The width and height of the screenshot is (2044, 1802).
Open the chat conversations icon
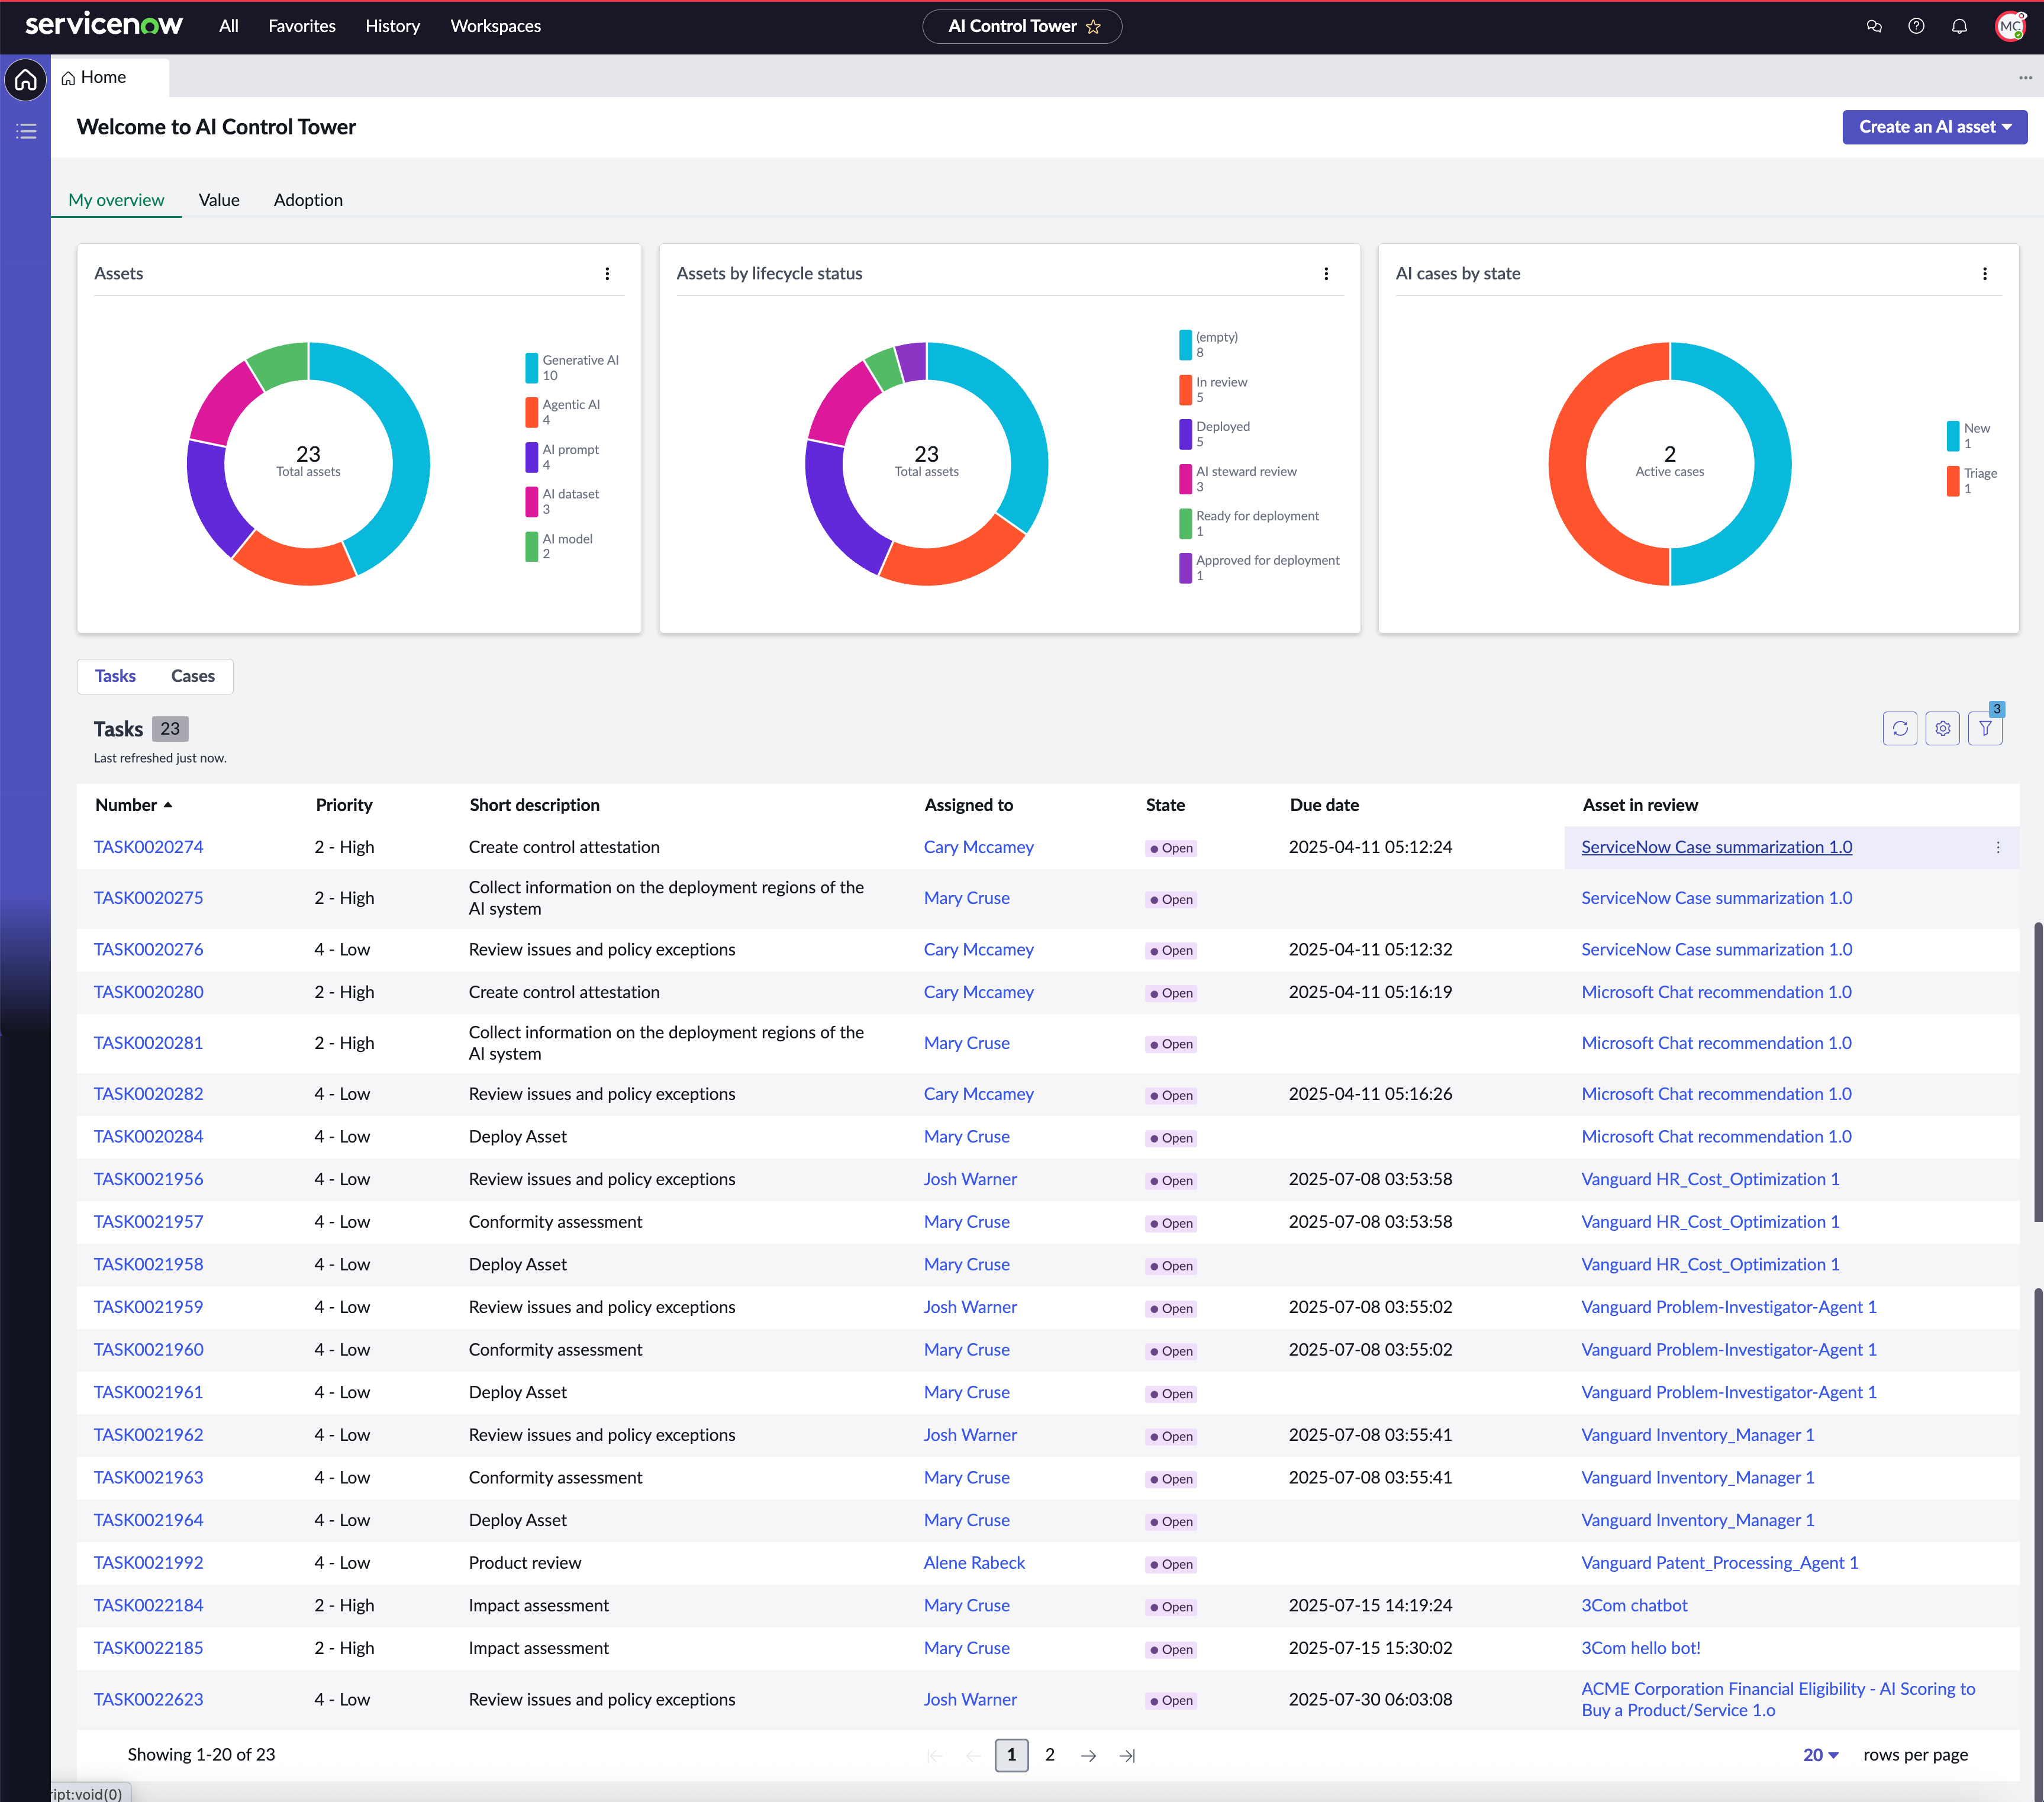(1874, 26)
